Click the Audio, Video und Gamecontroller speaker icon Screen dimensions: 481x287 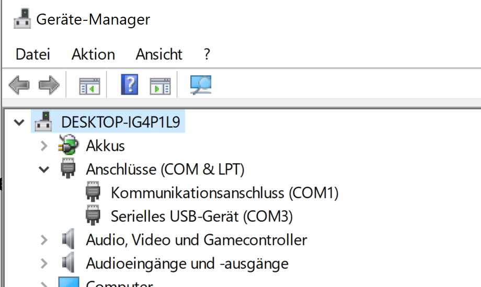point(68,239)
